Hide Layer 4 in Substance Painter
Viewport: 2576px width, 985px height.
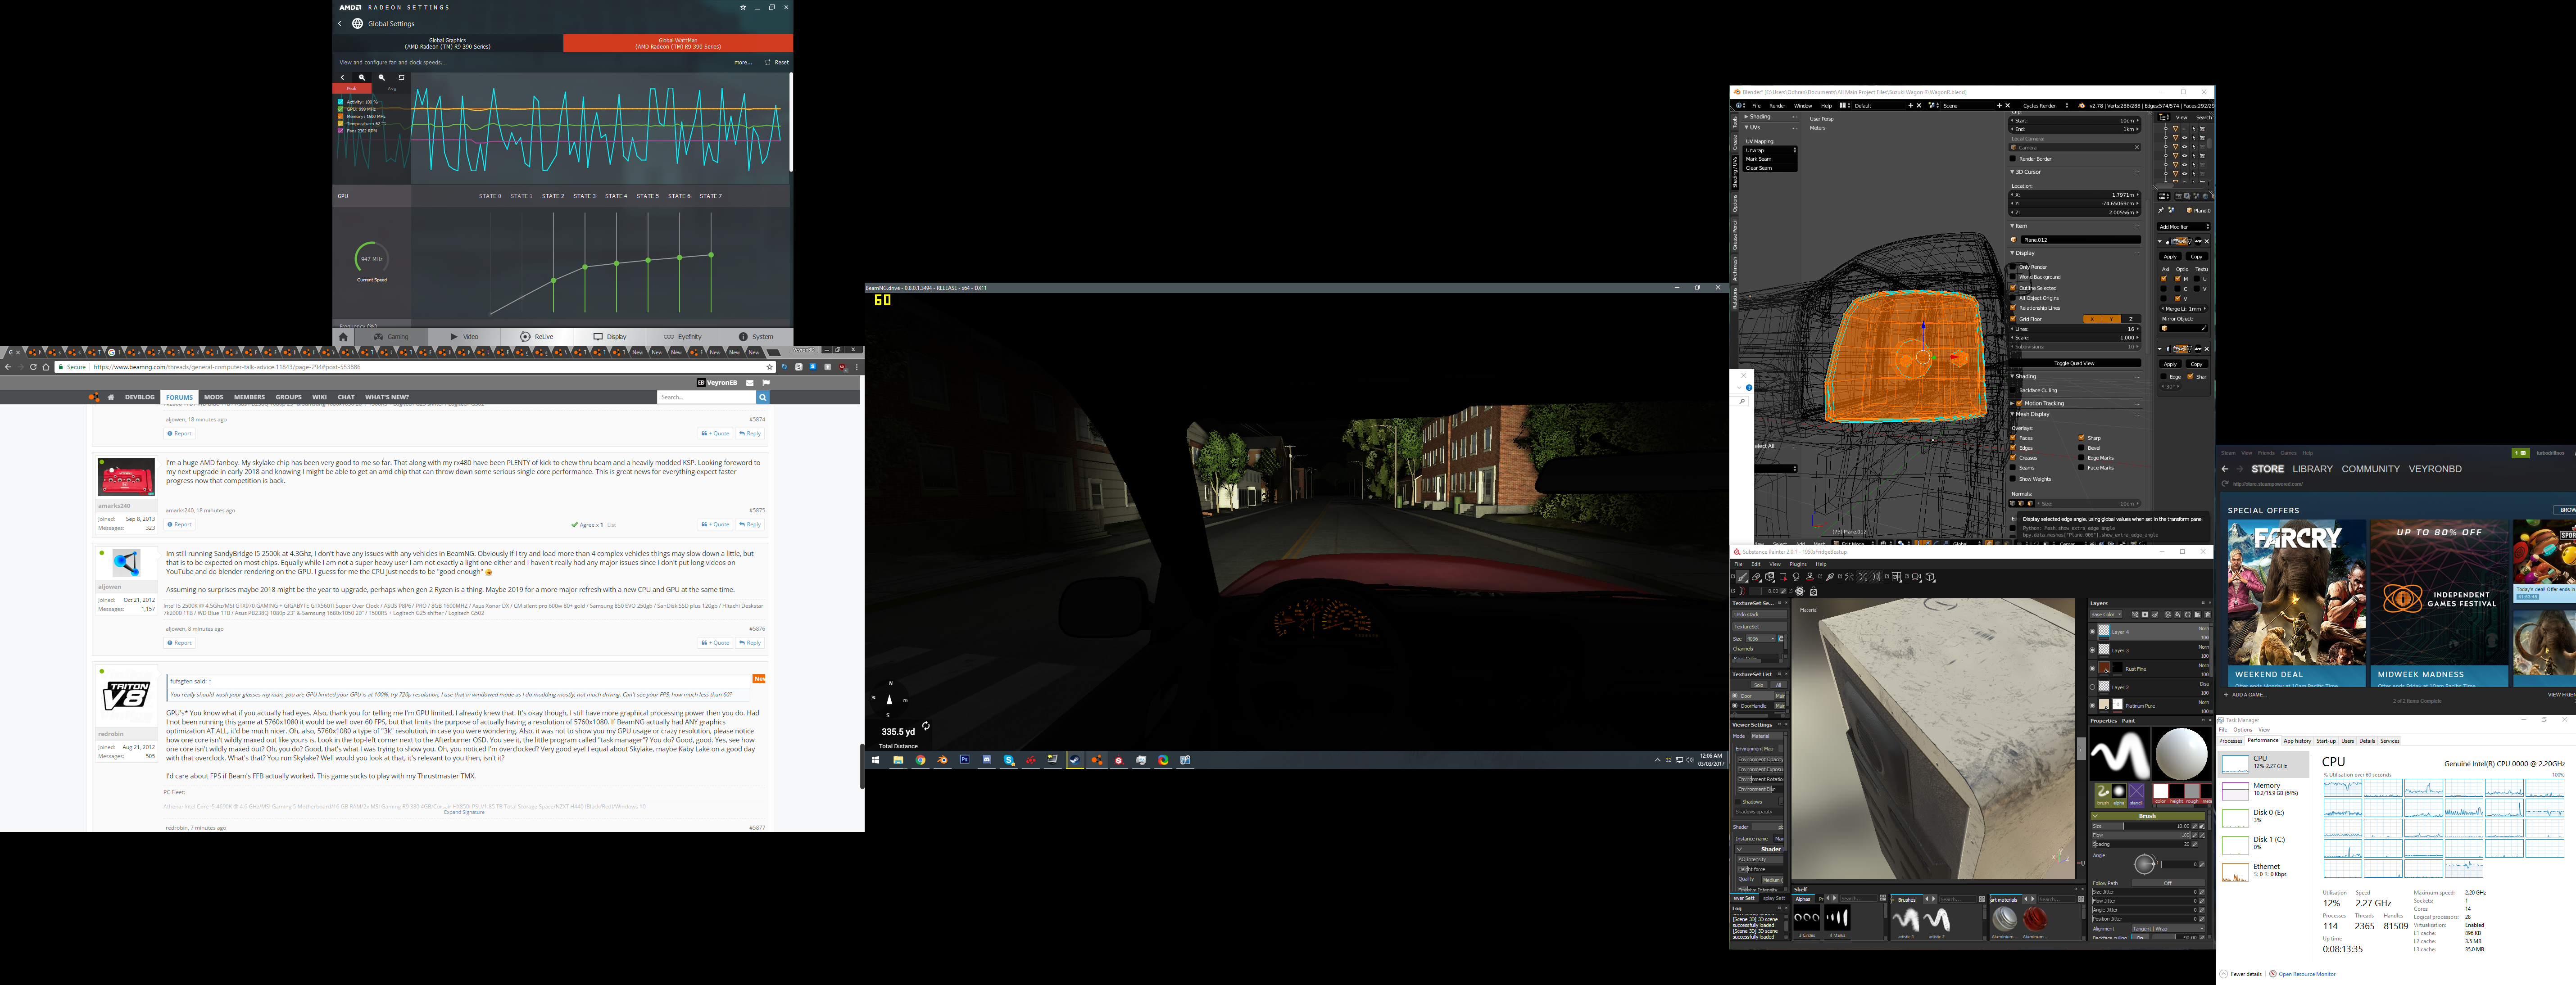(x=2093, y=632)
